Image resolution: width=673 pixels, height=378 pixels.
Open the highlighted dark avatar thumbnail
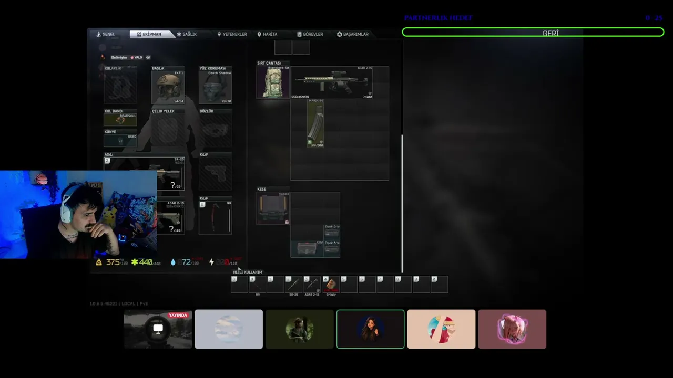[371, 329]
